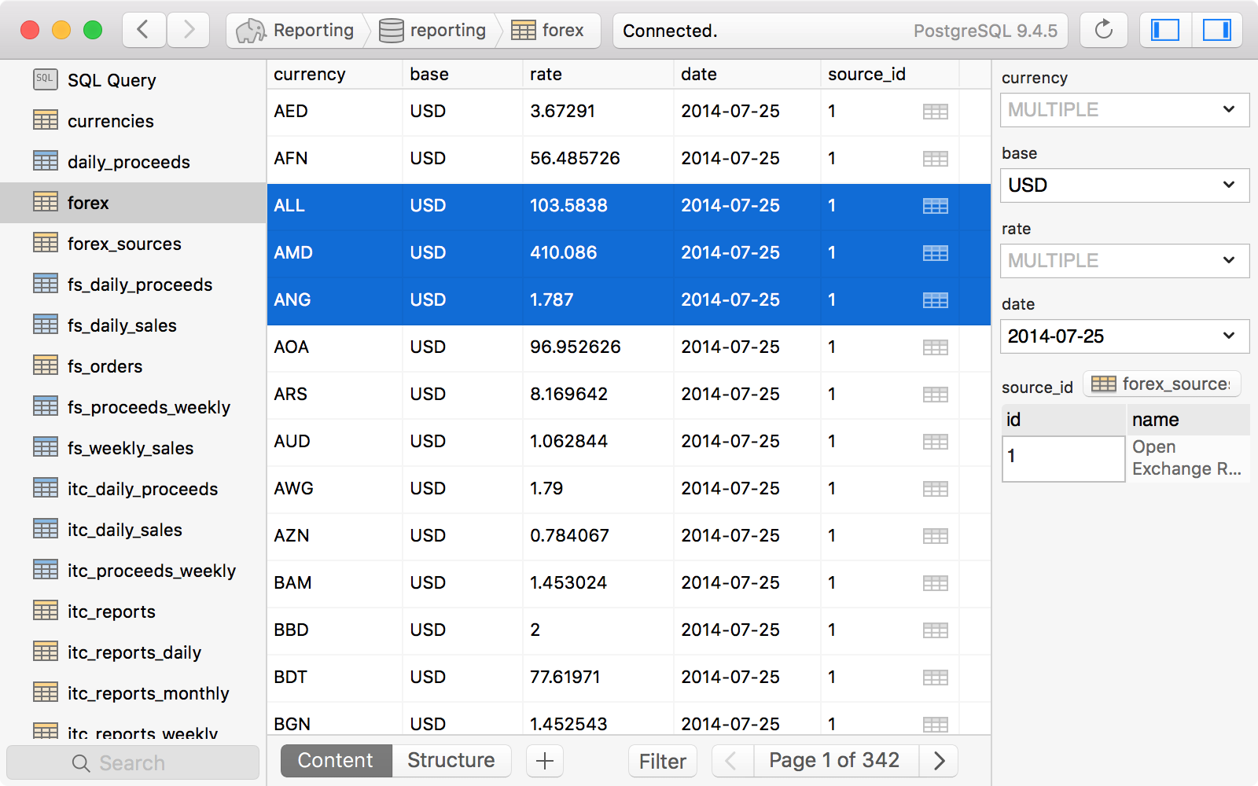Toggle the left sidebar panel
The width and height of the screenshot is (1258, 786).
[x=1165, y=30]
